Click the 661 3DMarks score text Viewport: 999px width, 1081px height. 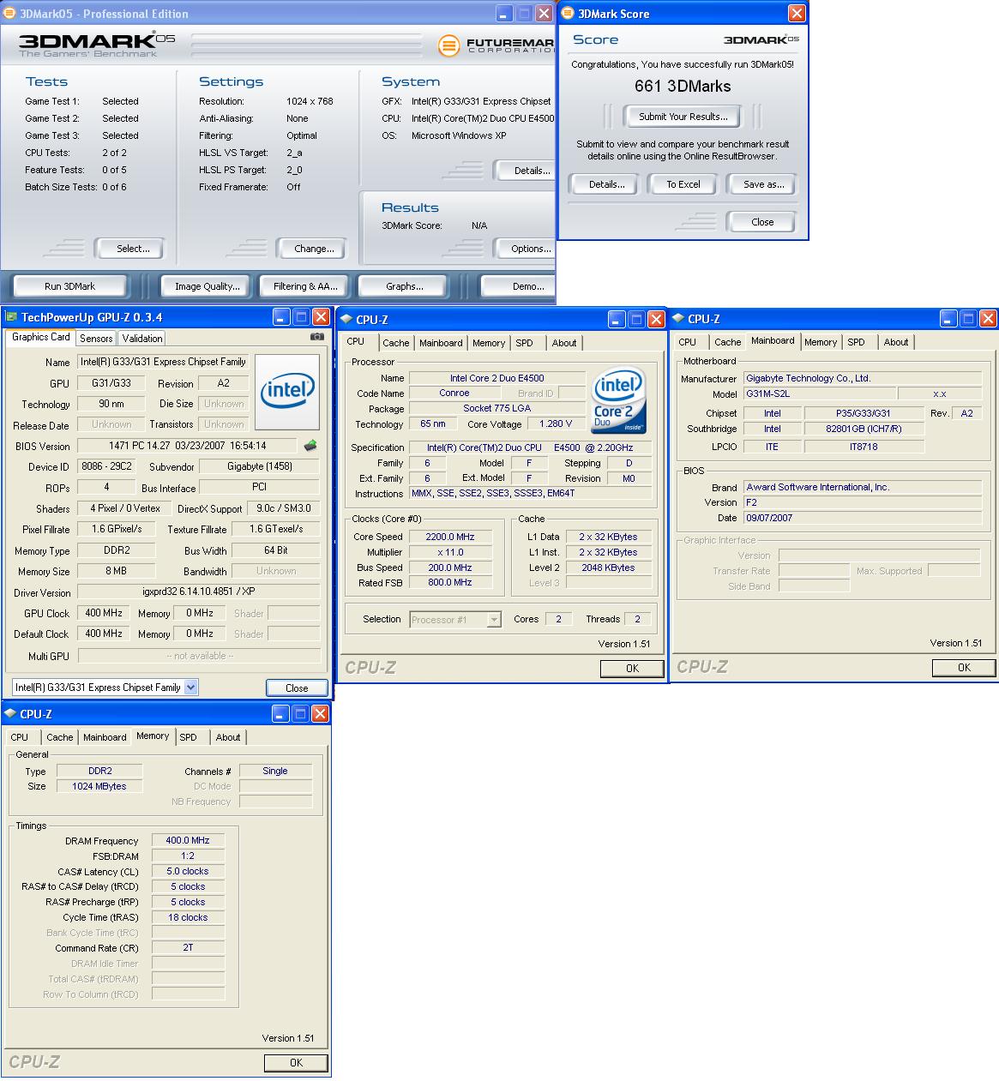point(683,87)
